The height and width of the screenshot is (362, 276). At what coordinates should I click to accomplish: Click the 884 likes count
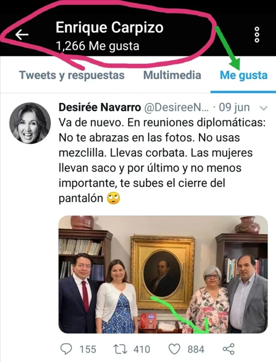click(196, 349)
